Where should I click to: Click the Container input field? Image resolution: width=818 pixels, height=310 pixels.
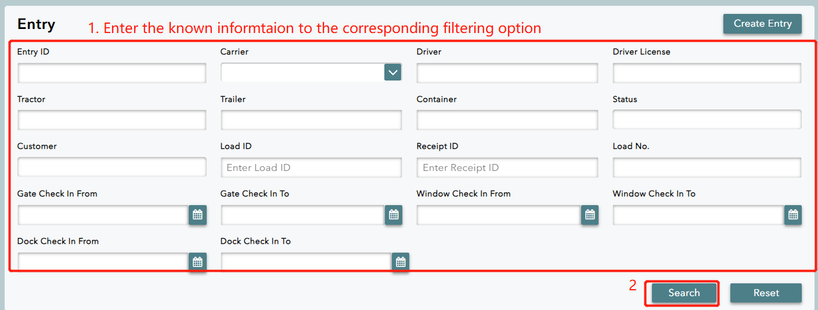point(507,121)
